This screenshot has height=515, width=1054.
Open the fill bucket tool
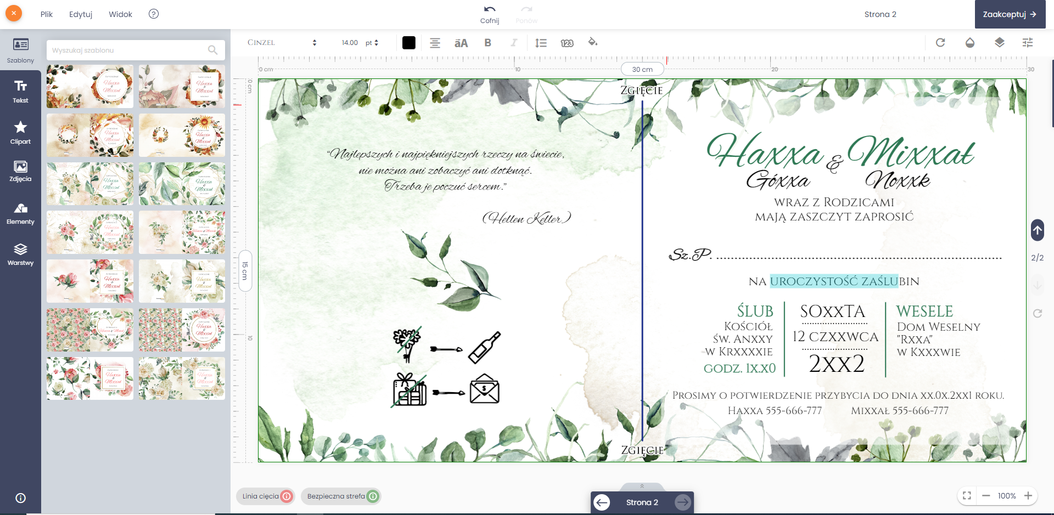point(593,42)
